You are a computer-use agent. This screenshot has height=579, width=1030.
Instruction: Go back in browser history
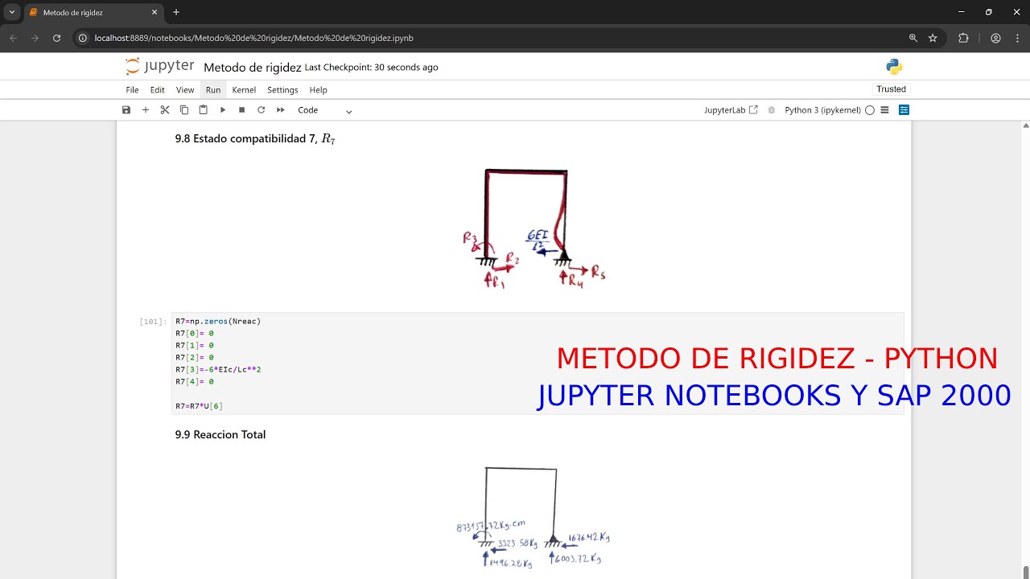[14, 38]
